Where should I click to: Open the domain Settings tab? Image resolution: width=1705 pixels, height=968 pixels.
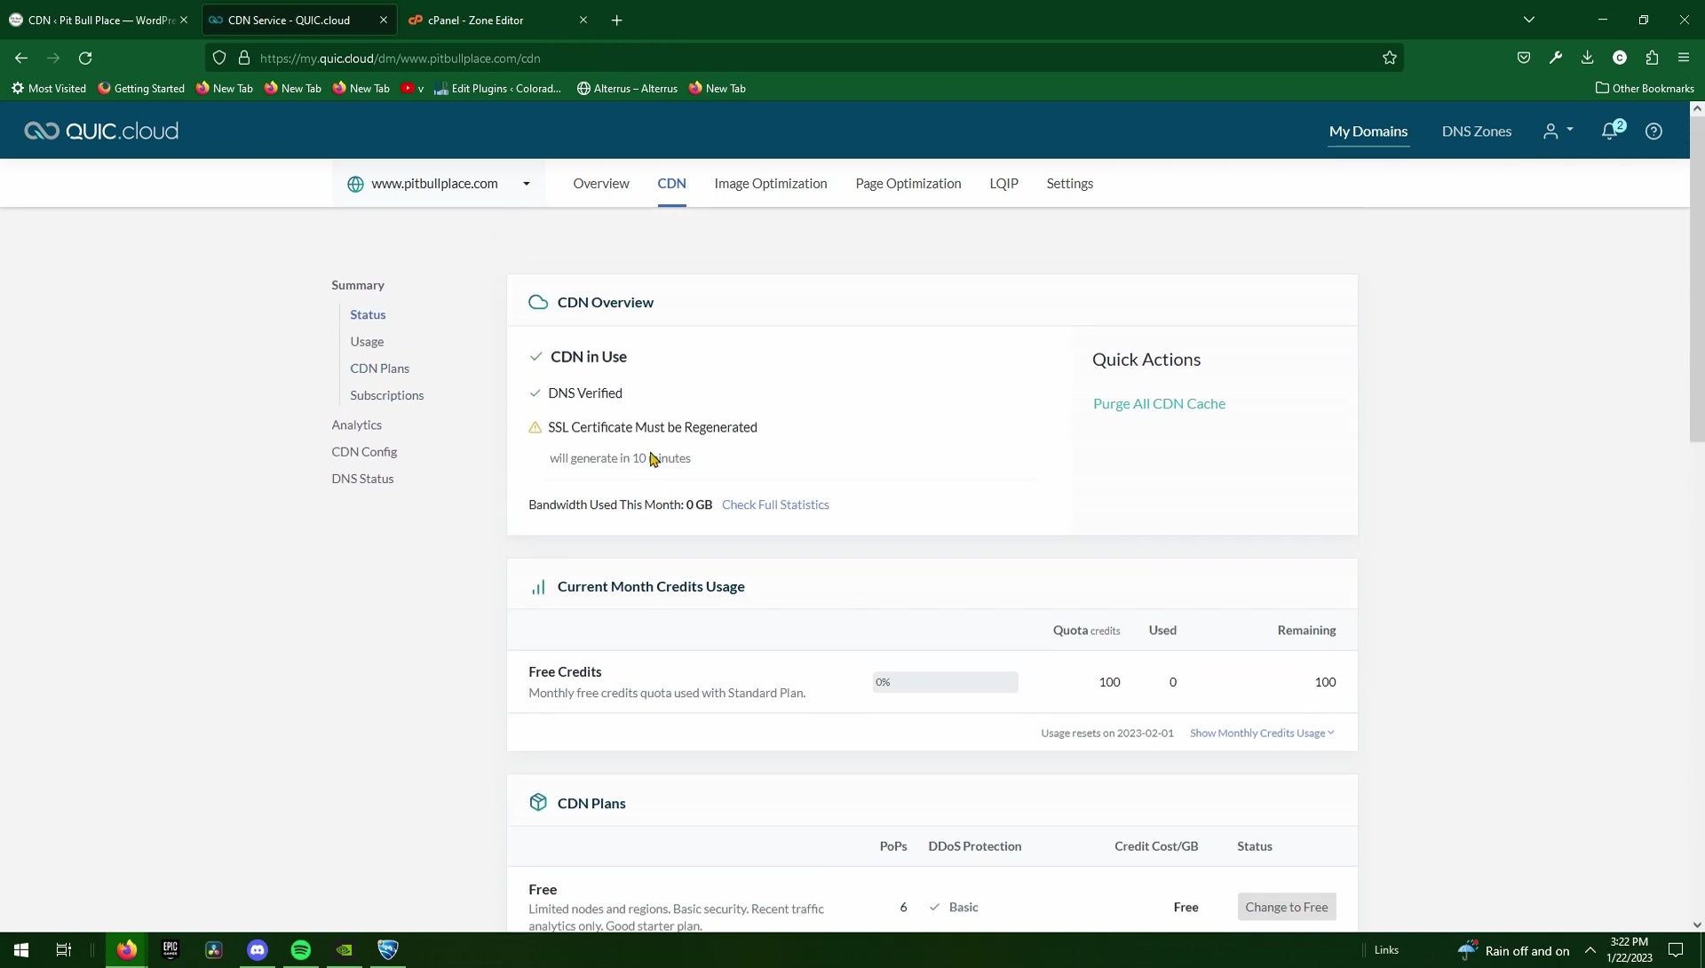click(1070, 184)
